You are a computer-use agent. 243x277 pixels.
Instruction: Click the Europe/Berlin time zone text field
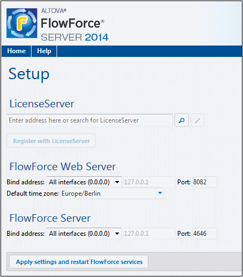click(108, 194)
